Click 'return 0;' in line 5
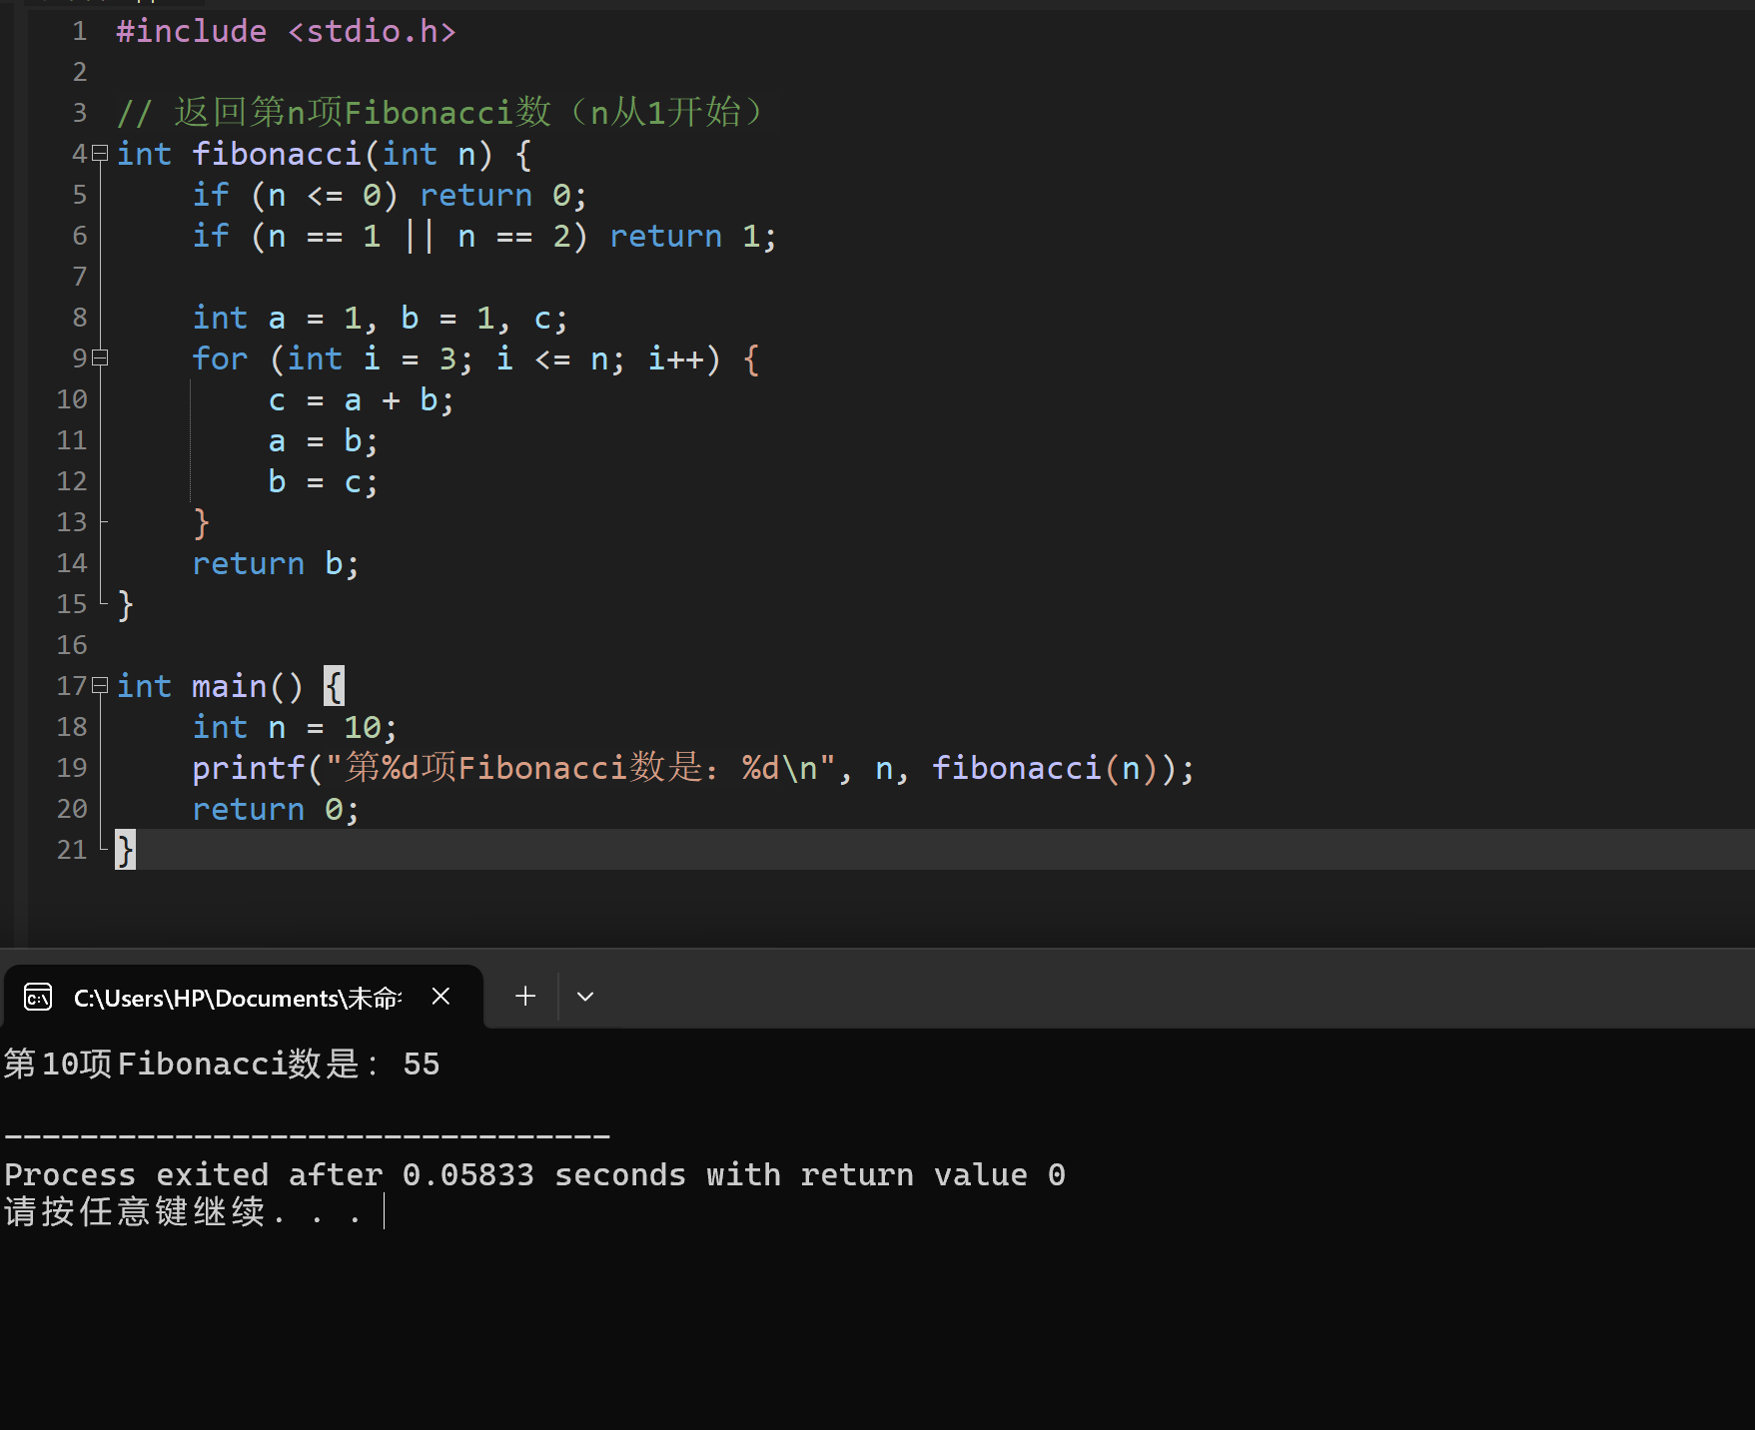The width and height of the screenshot is (1755, 1430). tap(502, 195)
